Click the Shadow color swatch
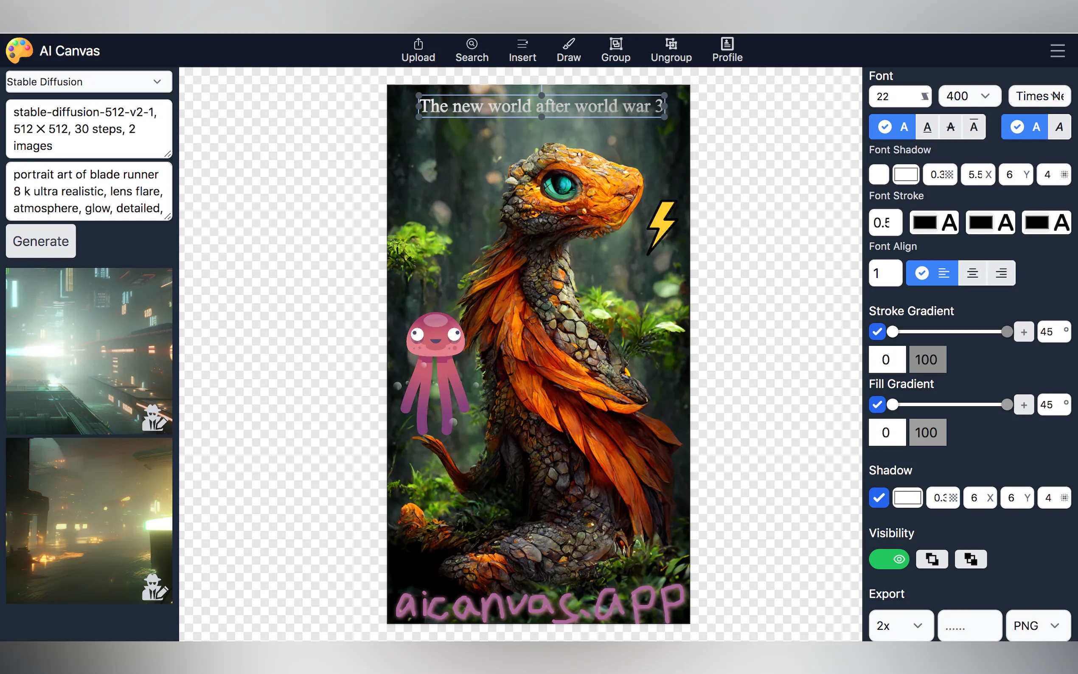The width and height of the screenshot is (1078, 674). click(907, 497)
